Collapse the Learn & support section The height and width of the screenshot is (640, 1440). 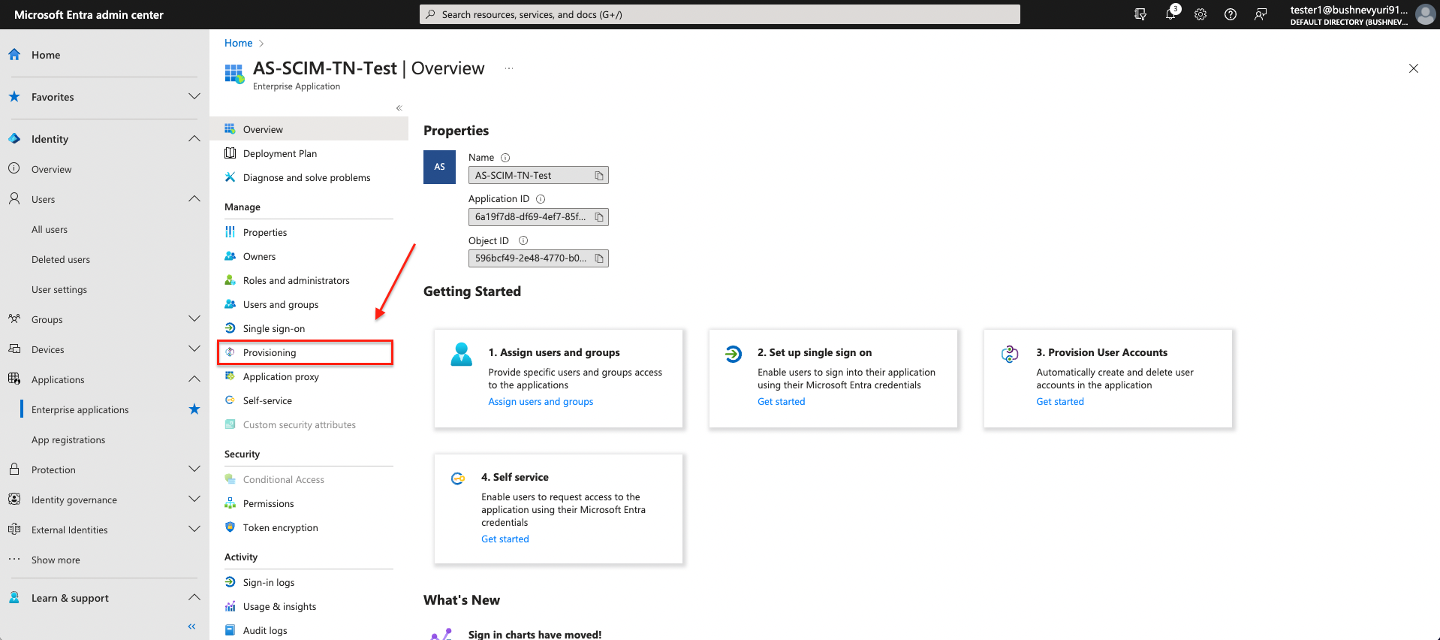point(194,597)
